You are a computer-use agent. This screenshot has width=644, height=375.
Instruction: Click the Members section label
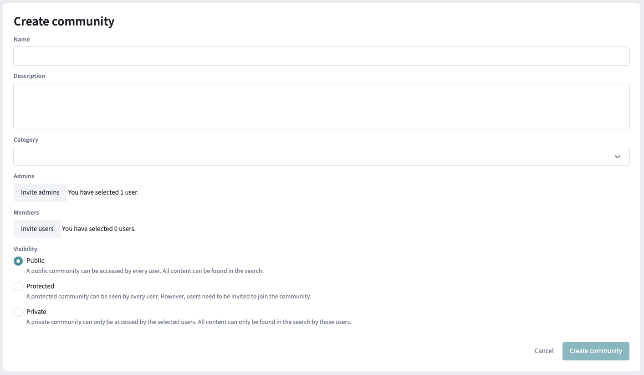point(26,213)
